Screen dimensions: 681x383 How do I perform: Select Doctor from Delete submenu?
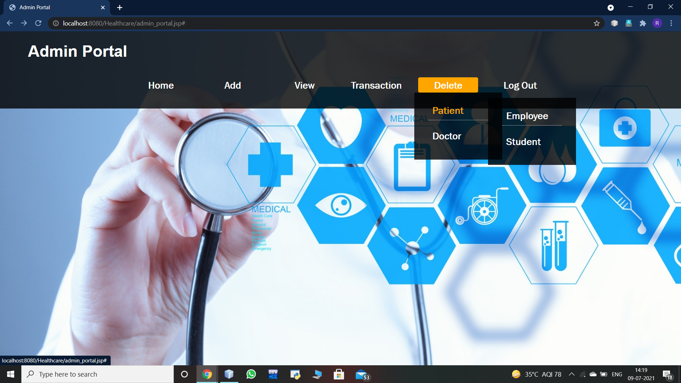[447, 136]
